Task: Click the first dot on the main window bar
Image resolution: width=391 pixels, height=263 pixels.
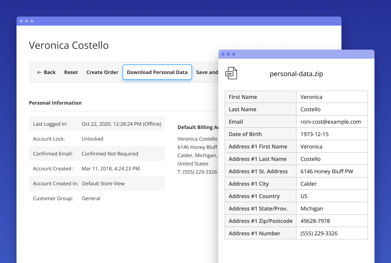Action: point(21,21)
